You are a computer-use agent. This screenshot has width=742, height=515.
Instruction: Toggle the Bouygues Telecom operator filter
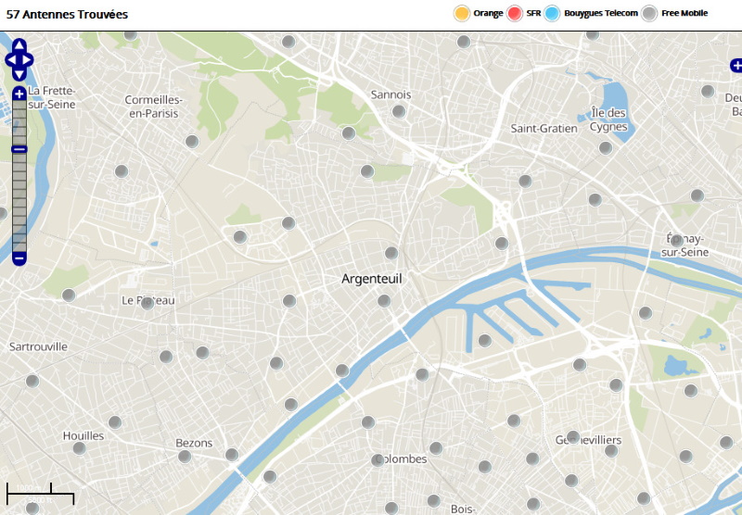pyautogui.click(x=553, y=13)
